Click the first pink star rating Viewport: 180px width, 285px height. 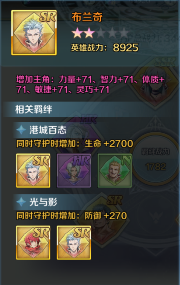77,33
